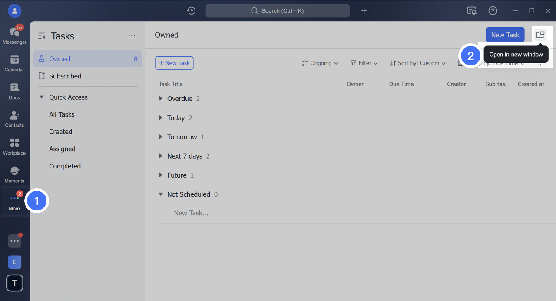This screenshot has height=301, width=556.
Task: Collapse the Tasks side panel
Action: click(x=41, y=36)
